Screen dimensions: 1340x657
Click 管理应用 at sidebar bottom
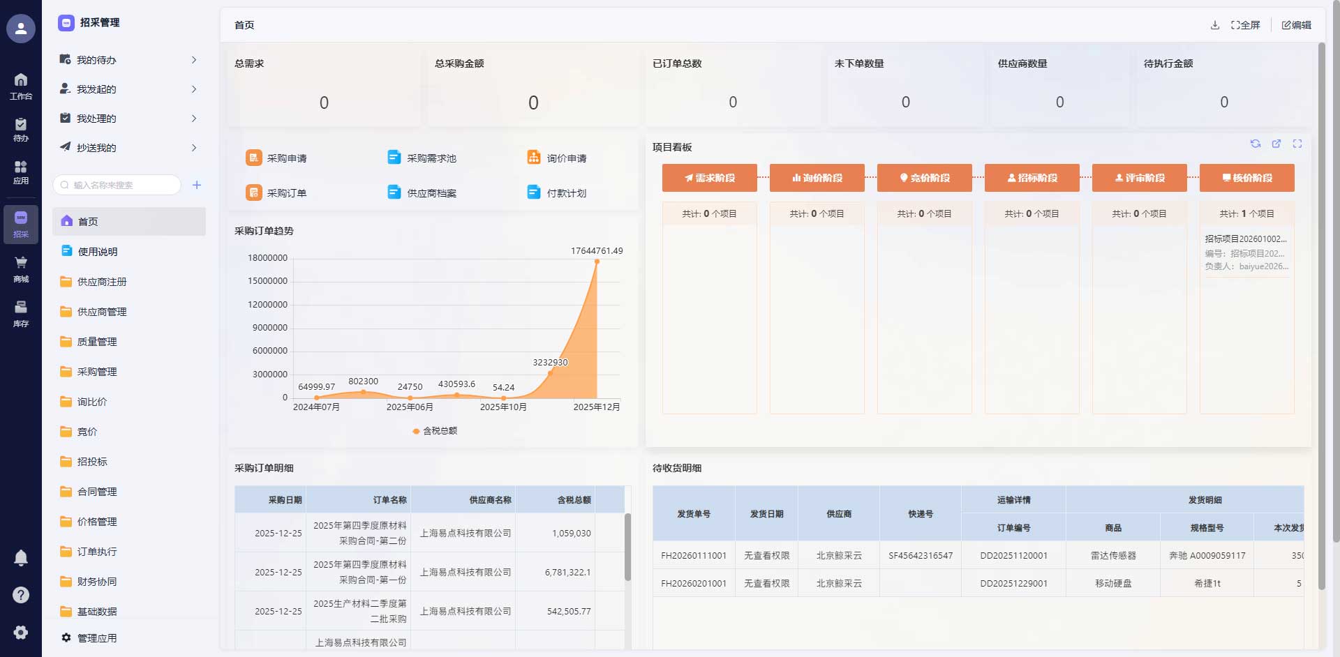coord(89,638)
